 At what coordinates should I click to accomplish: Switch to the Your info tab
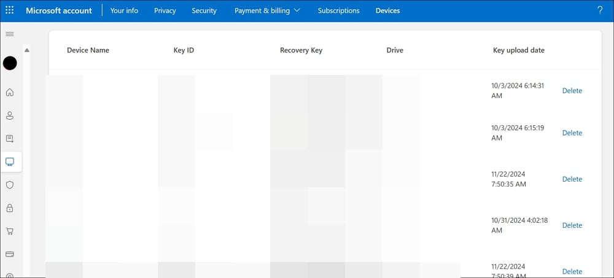click(124, 10)
